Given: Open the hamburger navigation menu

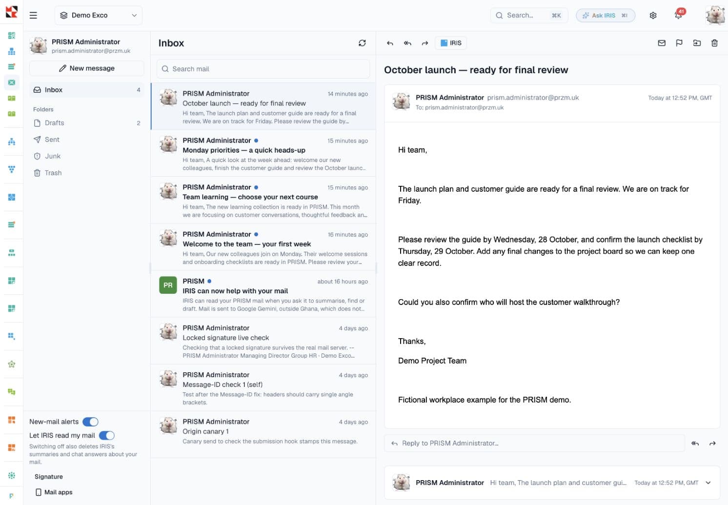Looking at the screenshot, I should click(x=33, y=15).
